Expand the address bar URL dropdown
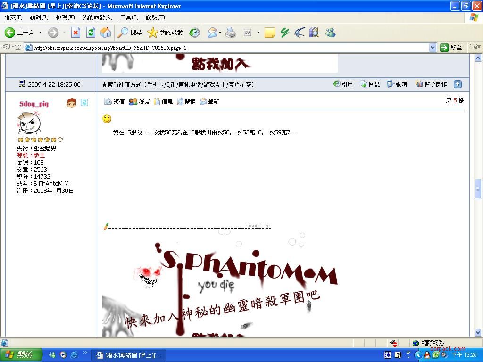 pyautogui.click(x=433, y=48)
